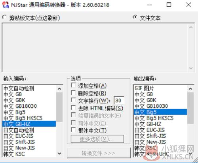Image resolution: width=198 pixels, height=163 pixels.
Task: Click the output encoding list scrollbar thumb
Action: 190,108
